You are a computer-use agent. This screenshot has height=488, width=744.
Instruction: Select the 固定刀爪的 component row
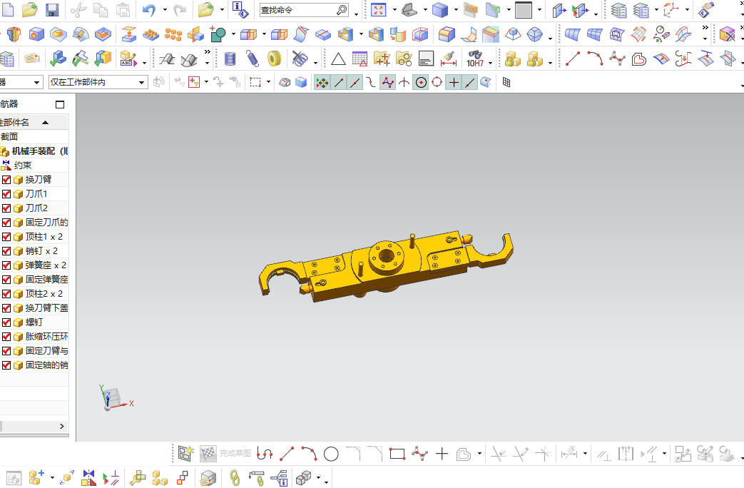tap(34, 223)
